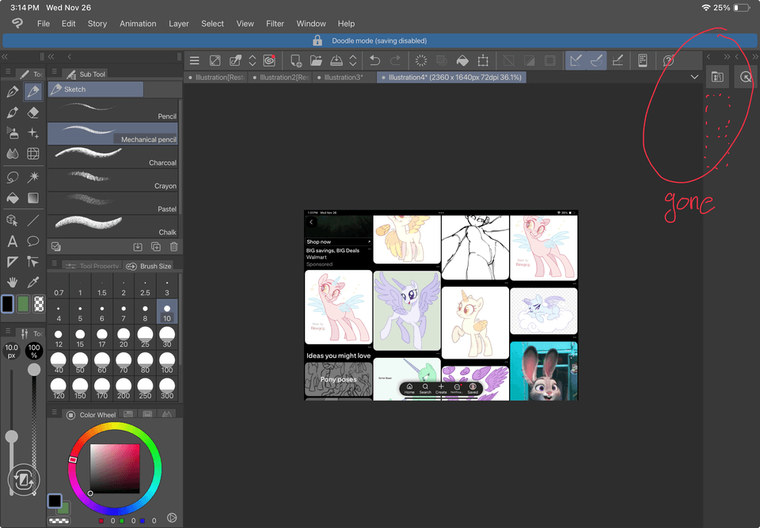
Task: Switch to the Illustration3 canvas tab
Action: [x=344, y=78]
